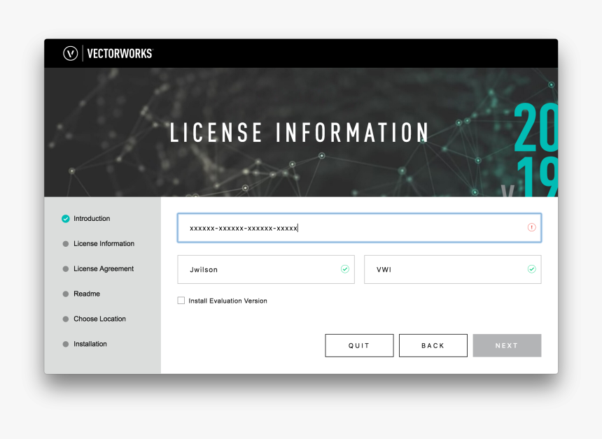Select the Installation step bullet
The width and height of the screenshot is (602, 439).
point(66,344)
